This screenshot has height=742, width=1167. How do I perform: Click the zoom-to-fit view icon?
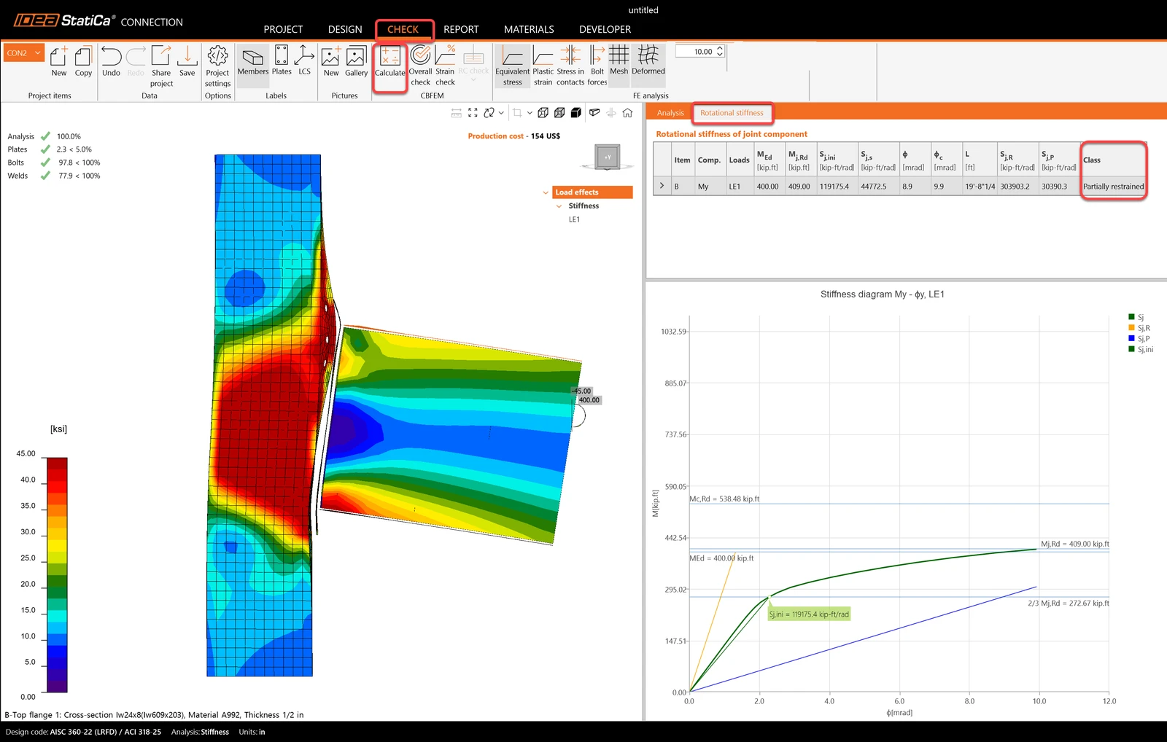473,112
